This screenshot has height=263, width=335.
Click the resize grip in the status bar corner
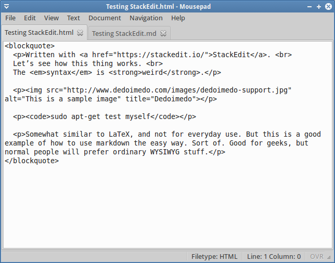(329, 257)
